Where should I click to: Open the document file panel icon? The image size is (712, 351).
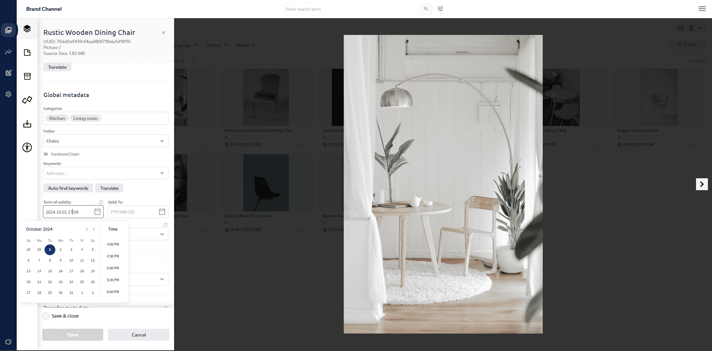tap(27, 52)
